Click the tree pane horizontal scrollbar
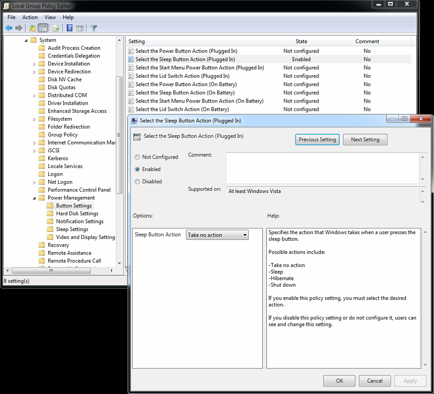The image size is (434, 394). coord(59,270)
